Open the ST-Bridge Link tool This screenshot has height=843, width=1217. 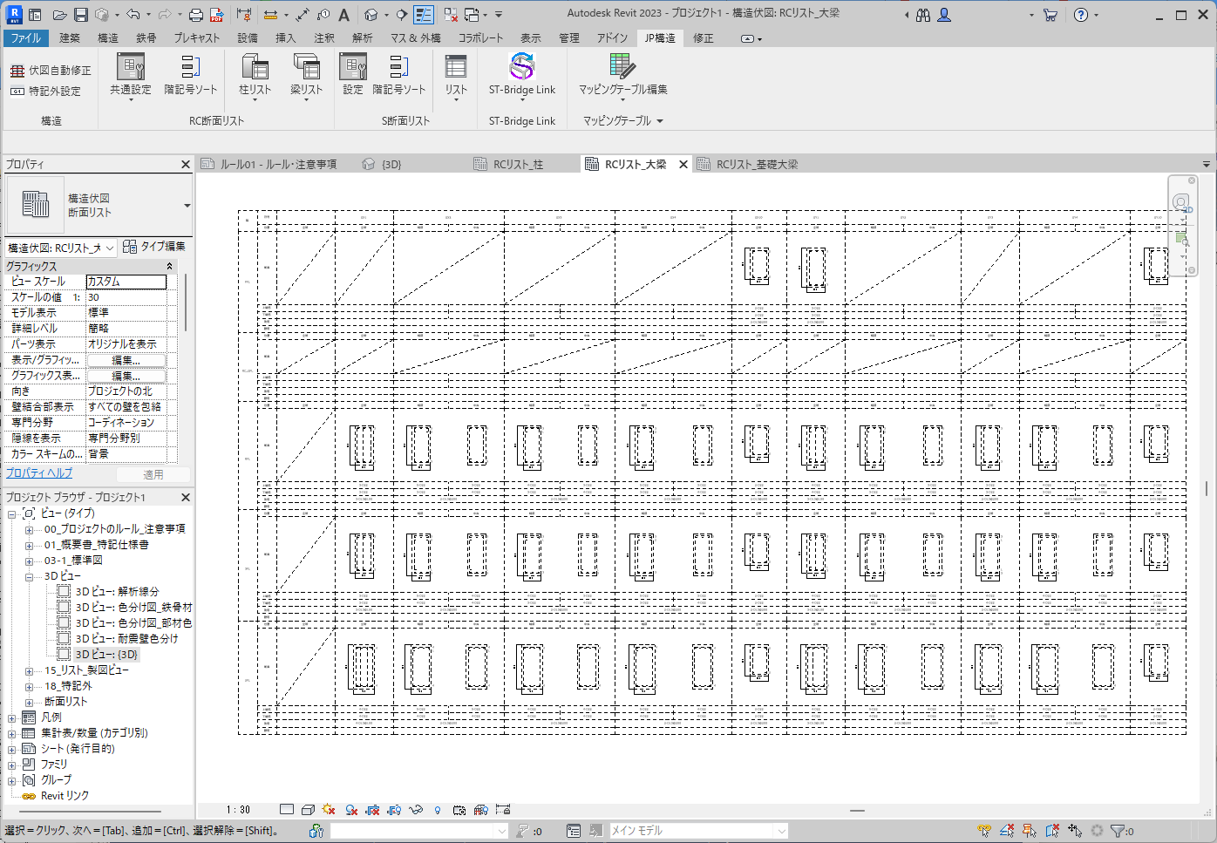point(521,74)
